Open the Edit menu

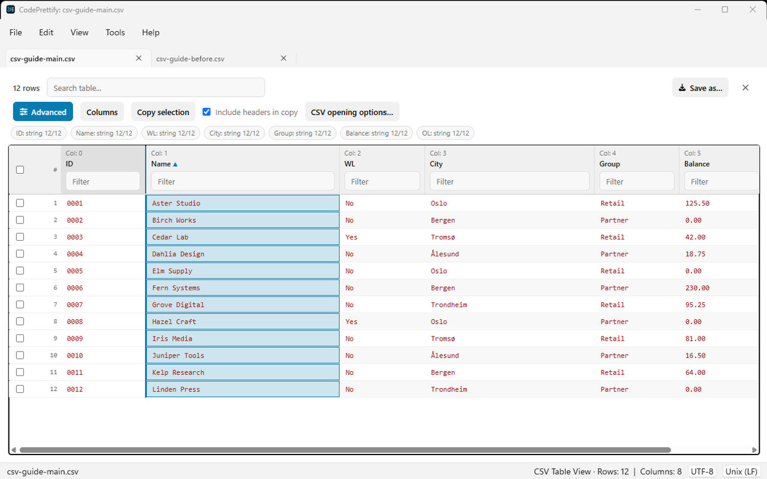(x=46, y=32)
